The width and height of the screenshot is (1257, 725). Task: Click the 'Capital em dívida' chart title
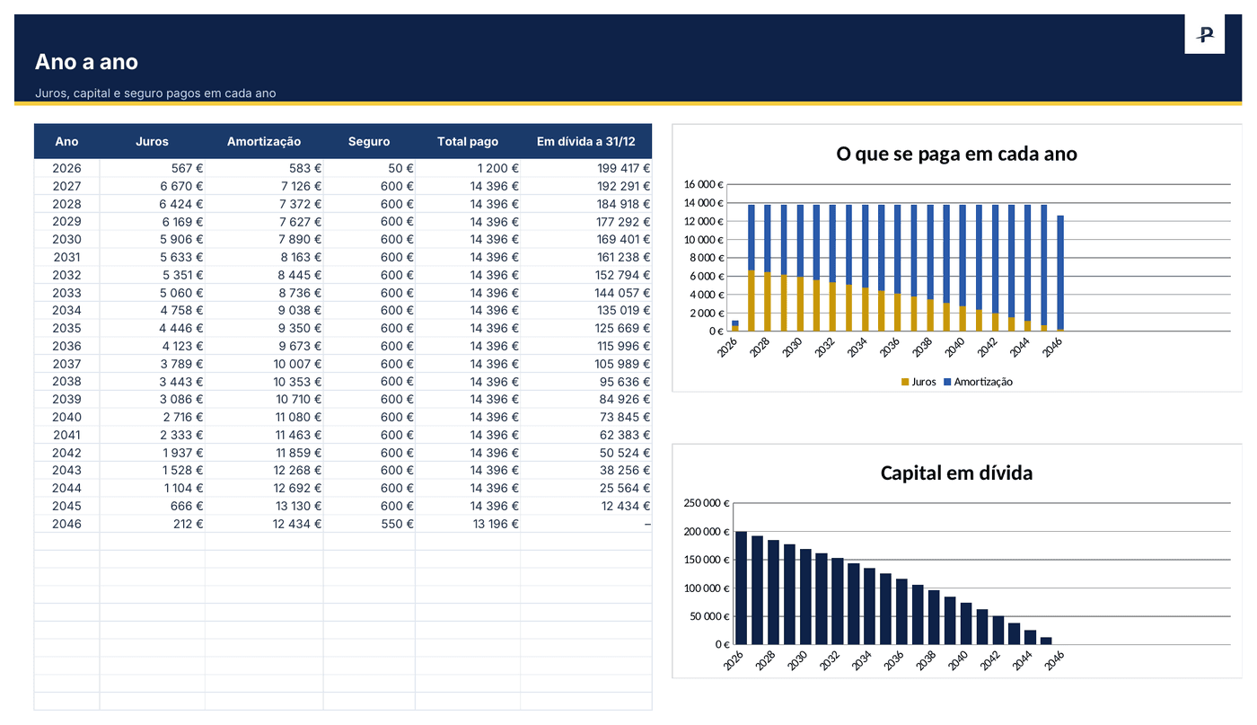click(x=956, y=473)
